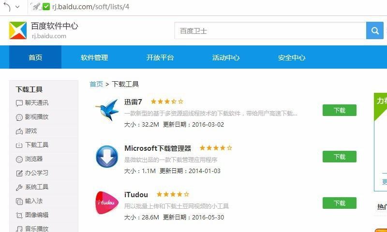Open the 活动中心 navigation tab
Viewport: 387px width, 232px height.
pos(226,57)
